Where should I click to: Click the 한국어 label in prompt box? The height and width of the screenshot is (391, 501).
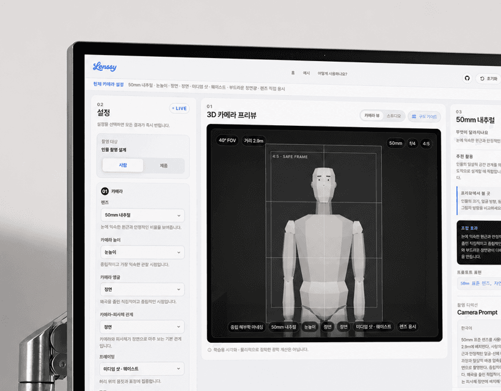coord(466,328)
